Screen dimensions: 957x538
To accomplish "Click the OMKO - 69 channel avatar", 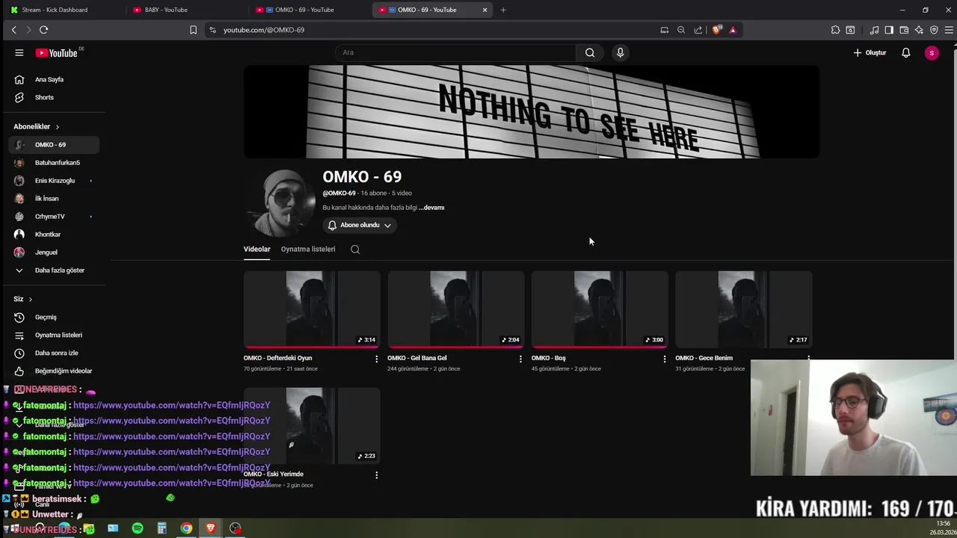I will (x=282, y=203).
